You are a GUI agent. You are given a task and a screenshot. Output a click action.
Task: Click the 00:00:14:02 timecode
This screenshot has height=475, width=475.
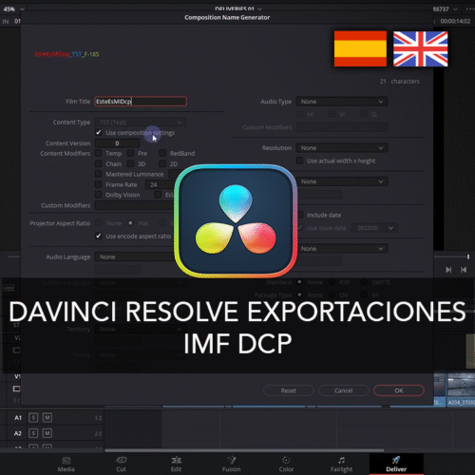[x=455, y=21]
